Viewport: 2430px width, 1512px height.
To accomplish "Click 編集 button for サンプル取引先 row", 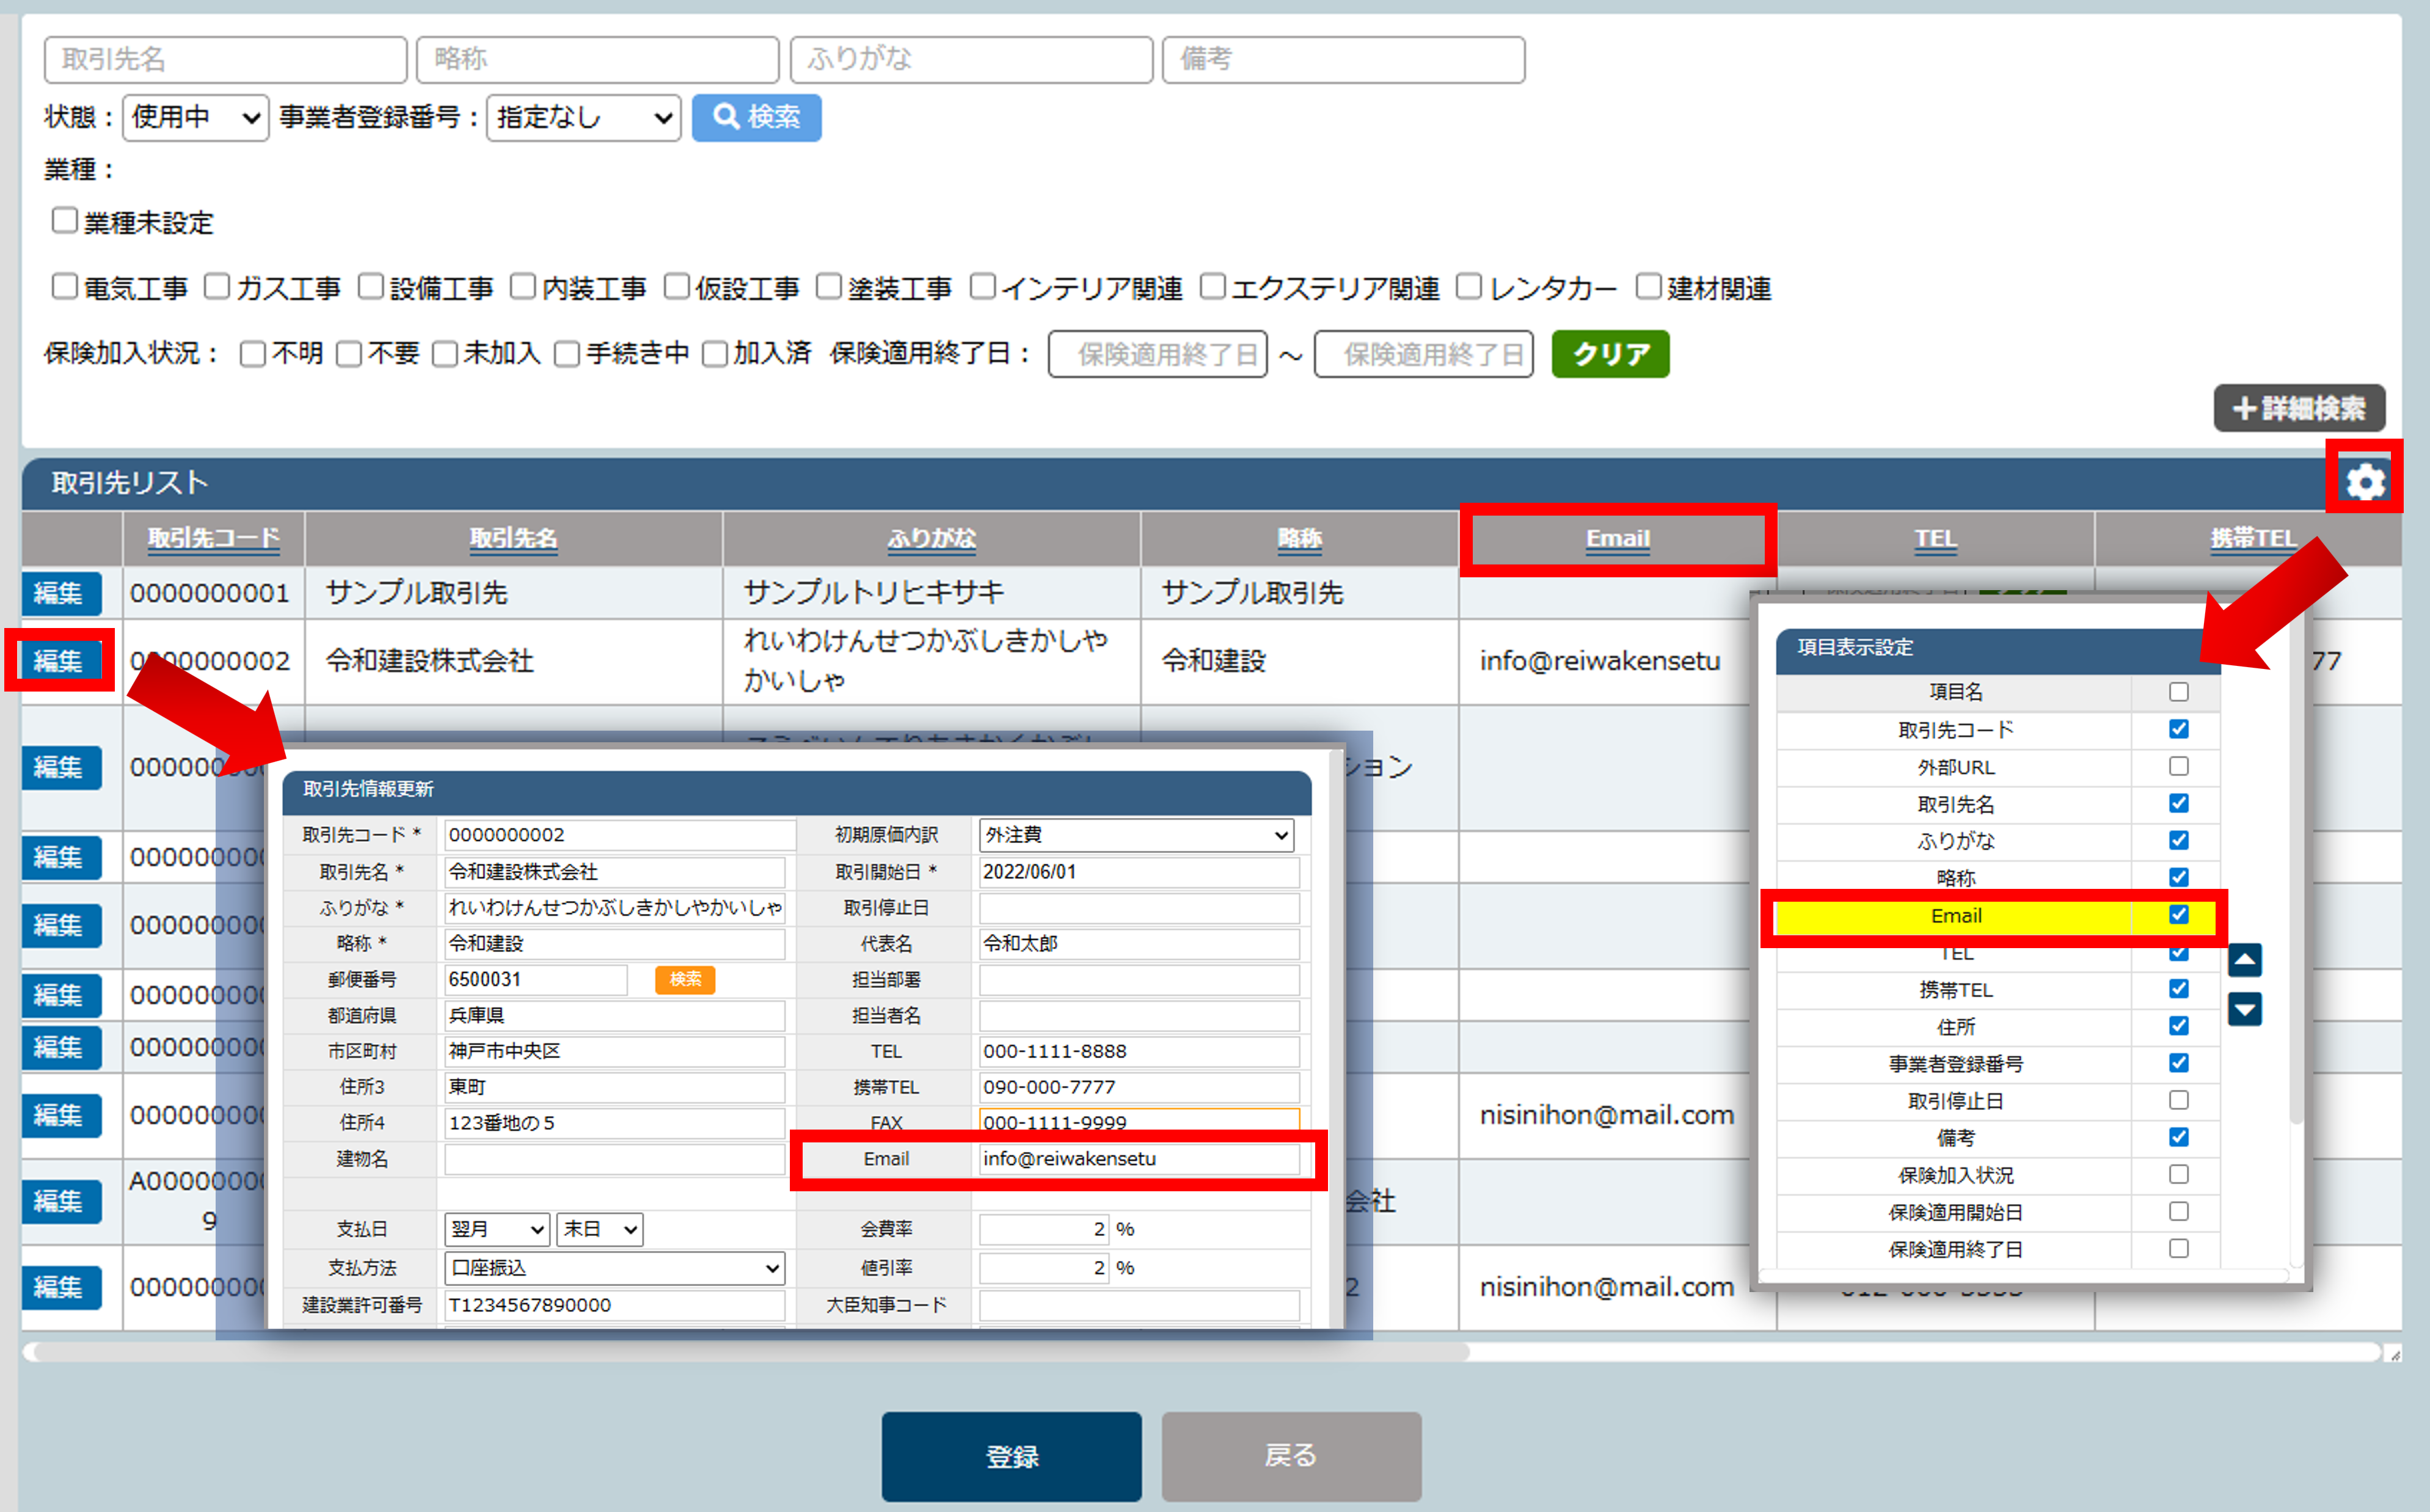I will point(58,592).
